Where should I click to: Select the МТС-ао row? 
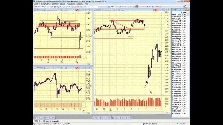[180, 50]
